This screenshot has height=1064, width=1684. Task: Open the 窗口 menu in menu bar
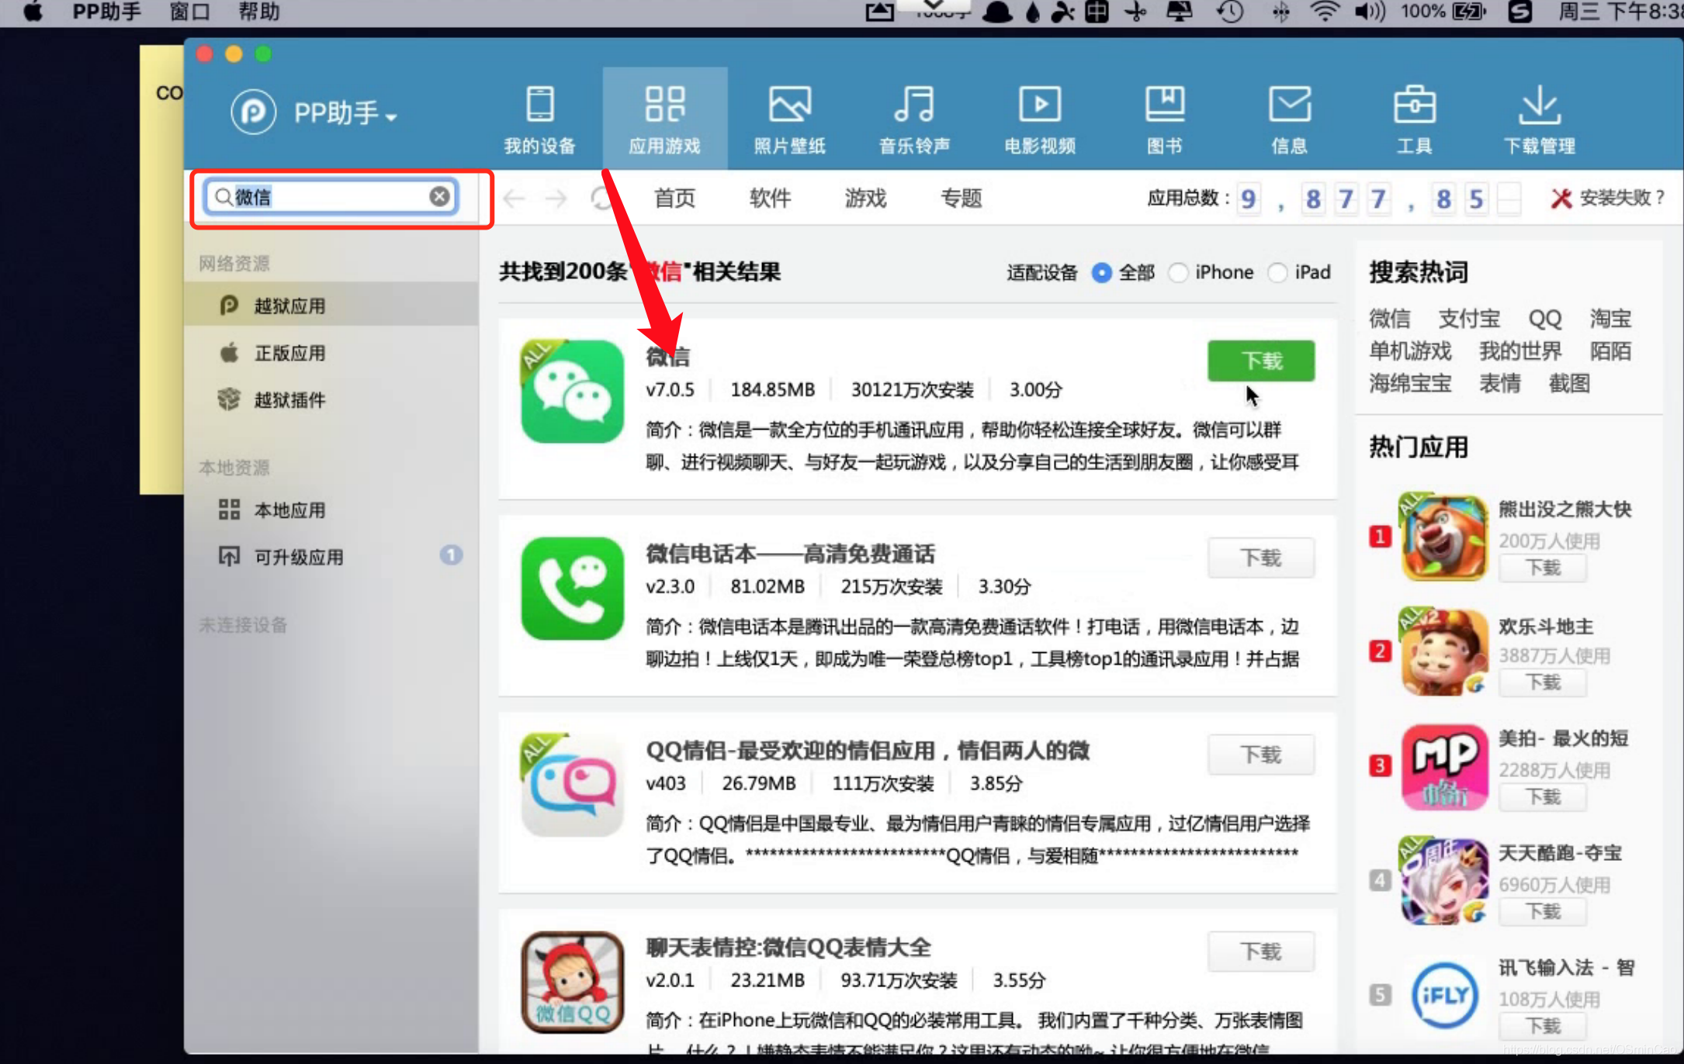coord(189,12)
